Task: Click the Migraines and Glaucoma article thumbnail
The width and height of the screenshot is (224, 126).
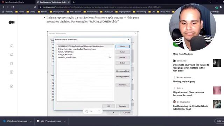Action: click(217, 90)
